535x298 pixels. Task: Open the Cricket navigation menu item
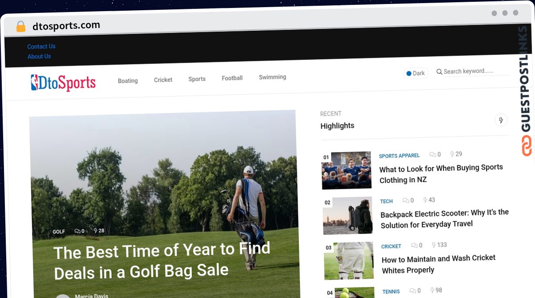click(163, 80)
